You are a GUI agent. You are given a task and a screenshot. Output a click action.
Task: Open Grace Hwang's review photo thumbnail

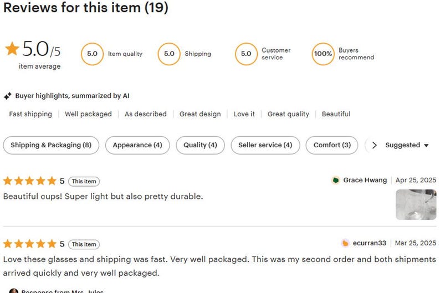tap(416, 204)
